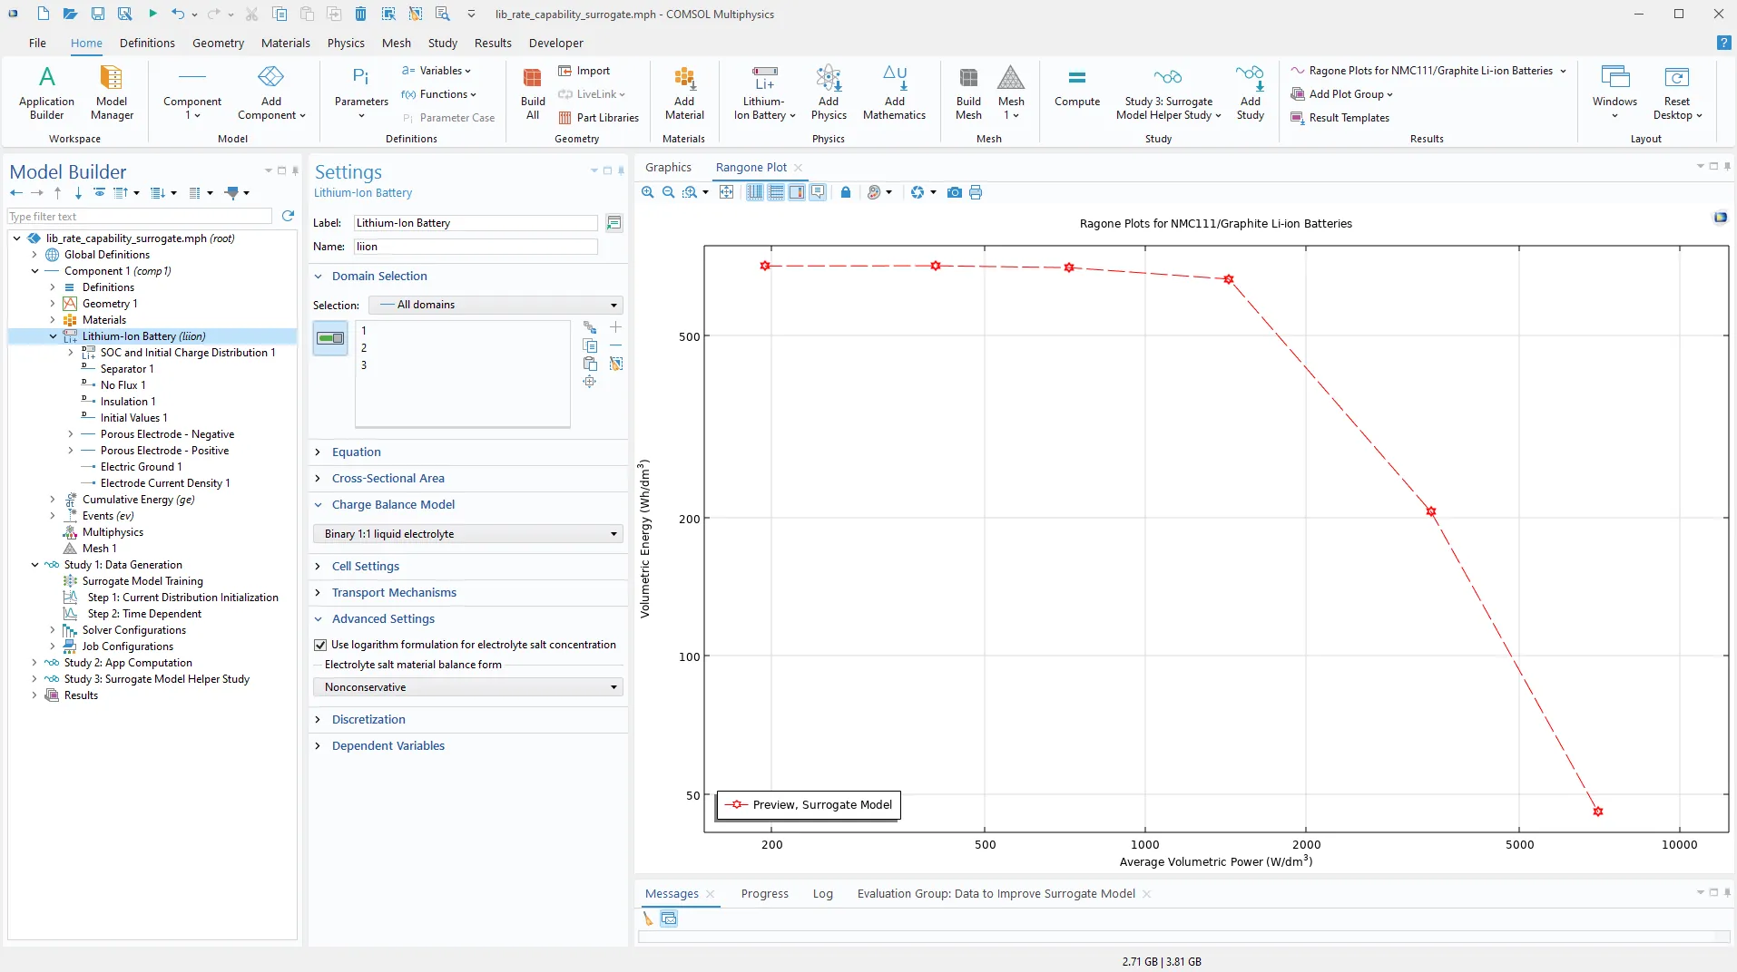Toggle the plot lock icon

click(846, 192)
